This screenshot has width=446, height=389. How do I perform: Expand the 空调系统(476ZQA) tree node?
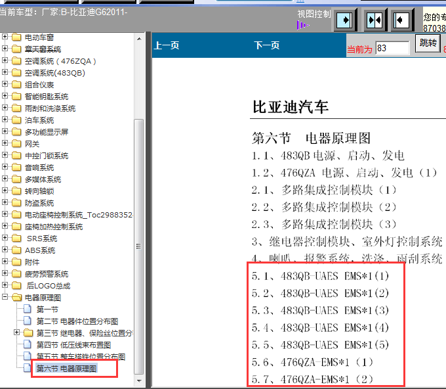point(5,60)
